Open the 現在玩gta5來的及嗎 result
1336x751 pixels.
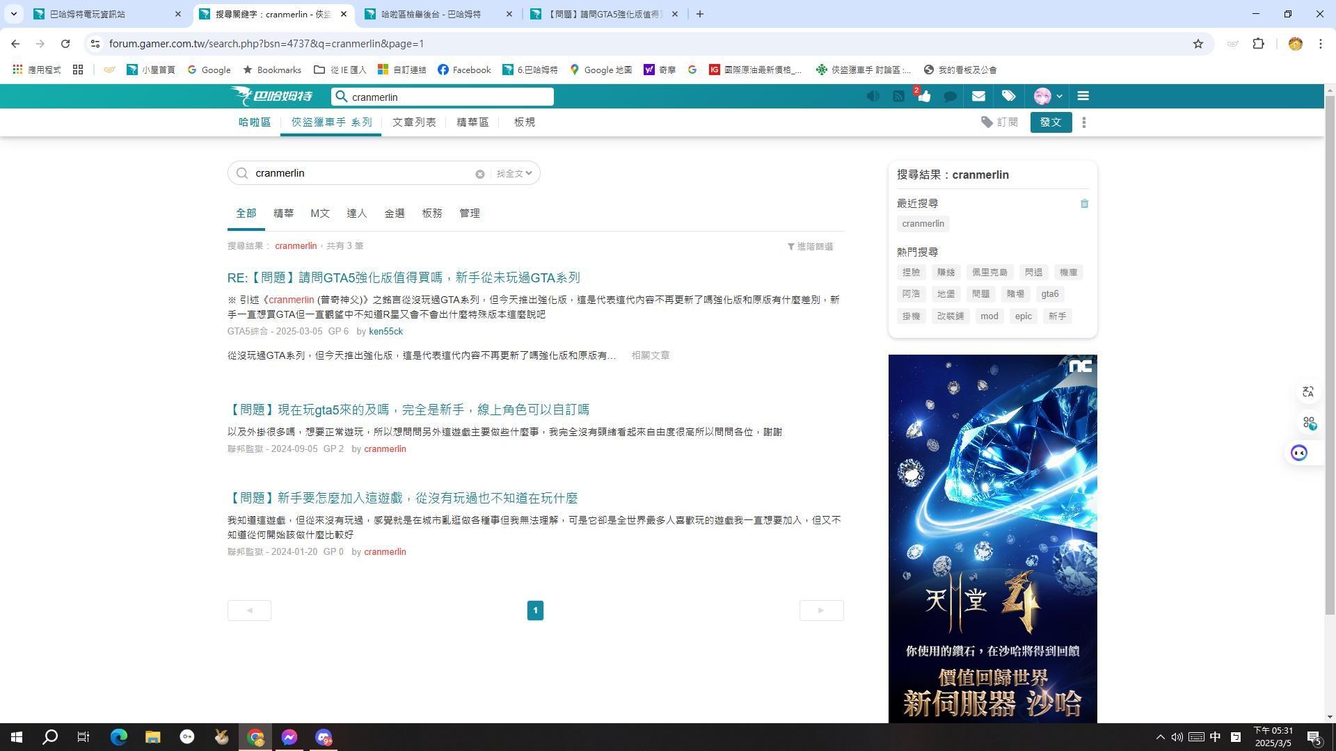click(408, 410)
